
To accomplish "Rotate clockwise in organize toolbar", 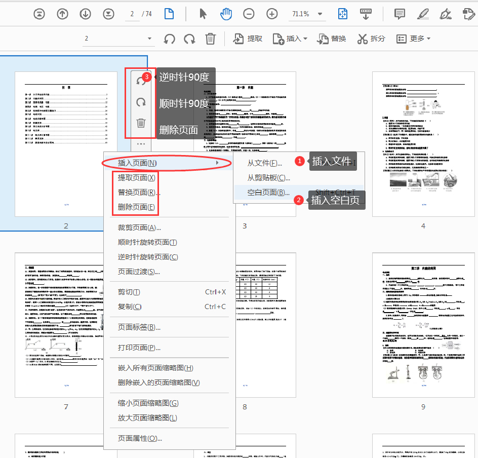I will click(x=189, y=39).
